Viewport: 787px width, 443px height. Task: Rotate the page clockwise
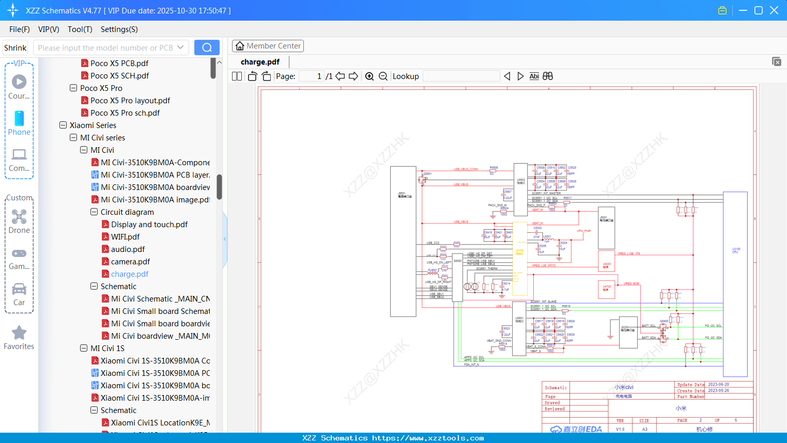pyautogui.click(x=267, y=76)
